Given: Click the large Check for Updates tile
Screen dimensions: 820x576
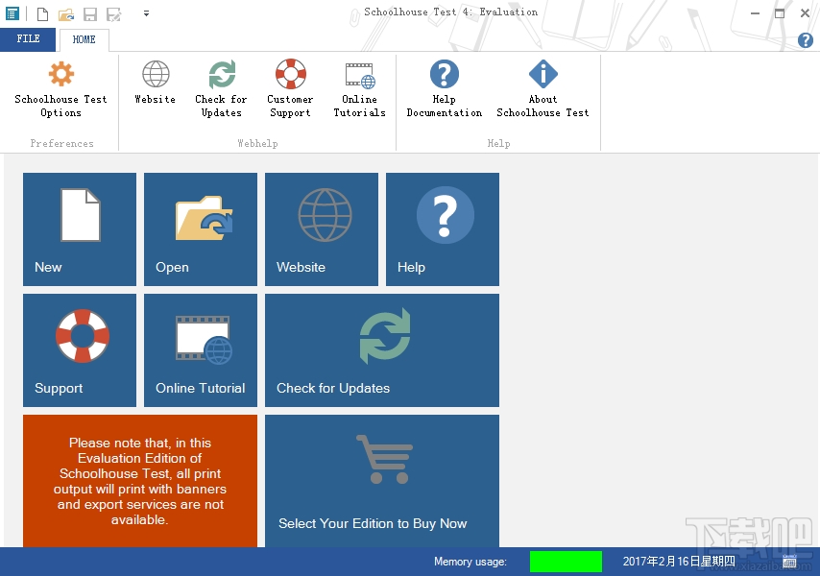Looking at the screenshot, I should click(382, 350).
